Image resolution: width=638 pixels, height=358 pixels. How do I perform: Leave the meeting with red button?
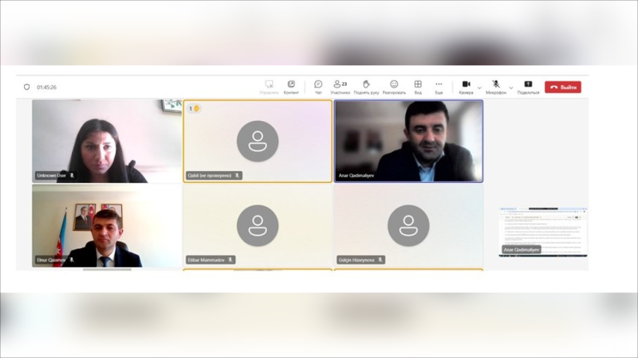(563, 87)
